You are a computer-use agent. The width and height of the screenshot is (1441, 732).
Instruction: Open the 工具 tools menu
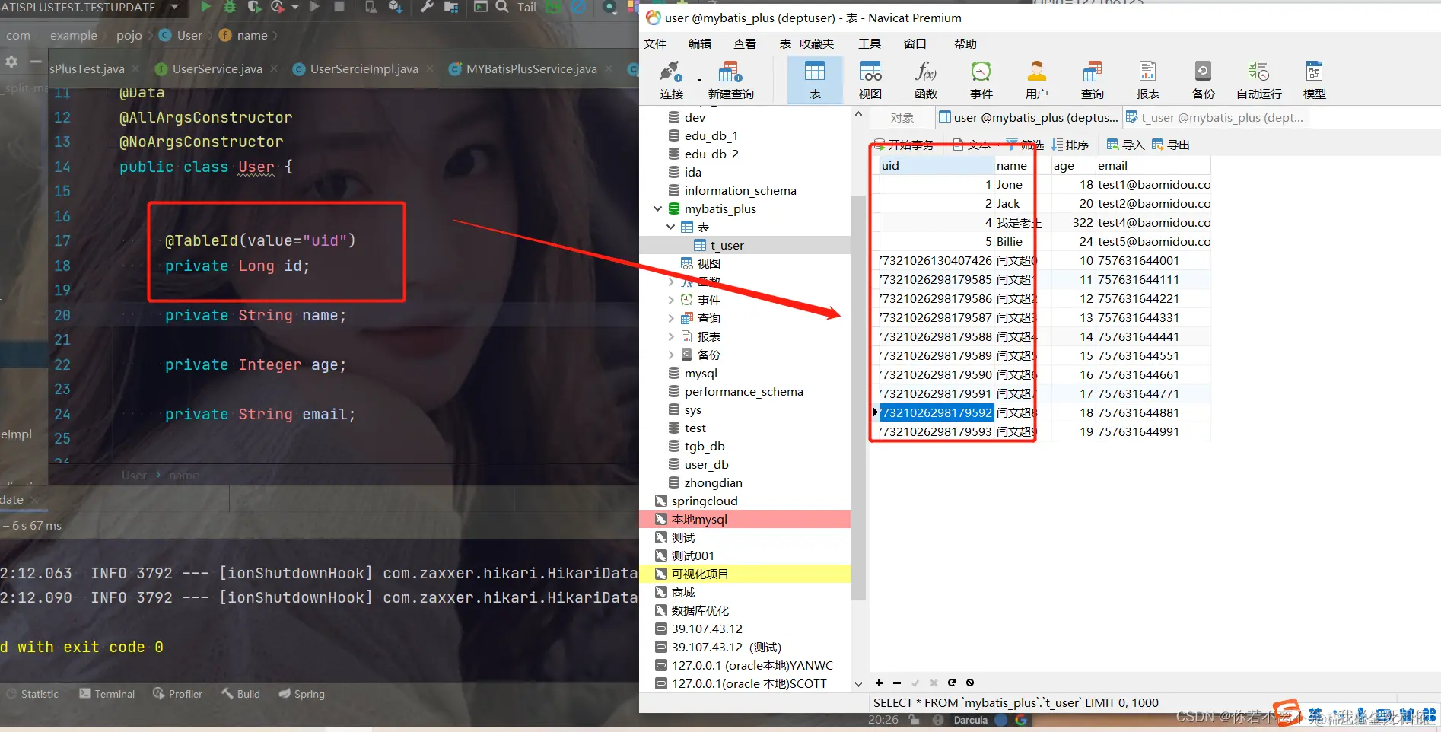(870, 44)
